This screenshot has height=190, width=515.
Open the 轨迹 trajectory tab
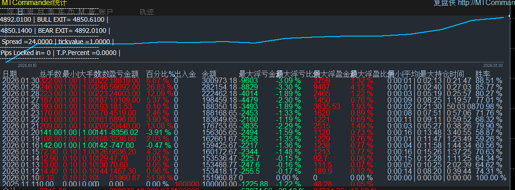tap(147, 12)
